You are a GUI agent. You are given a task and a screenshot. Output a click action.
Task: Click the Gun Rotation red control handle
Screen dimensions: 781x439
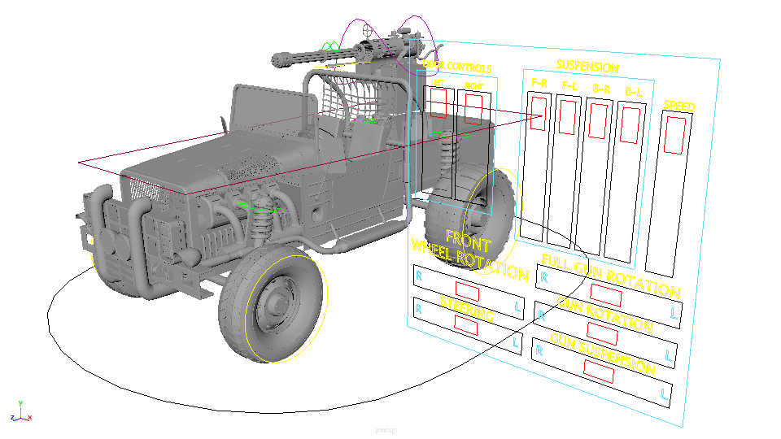pos(603,332)
